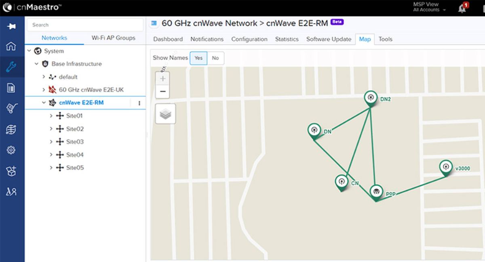Viewport: 485px width, 262px height.
Task: Open the wrench icon section in sidebar
Action: [x=11, y=67]
